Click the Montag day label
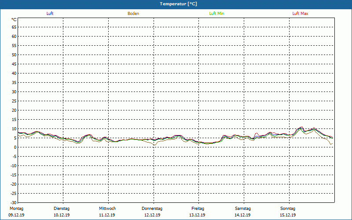The image size is (352, 220). click(16, 209)
